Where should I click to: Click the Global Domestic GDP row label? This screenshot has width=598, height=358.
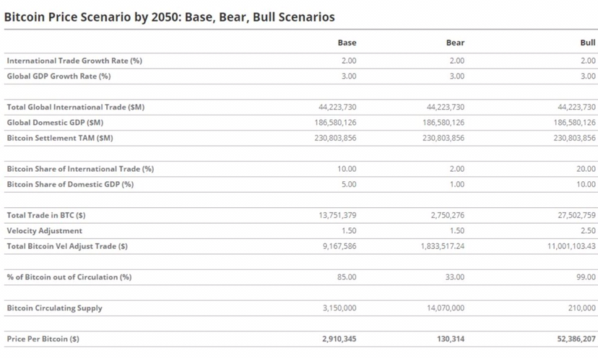point(55,122)
